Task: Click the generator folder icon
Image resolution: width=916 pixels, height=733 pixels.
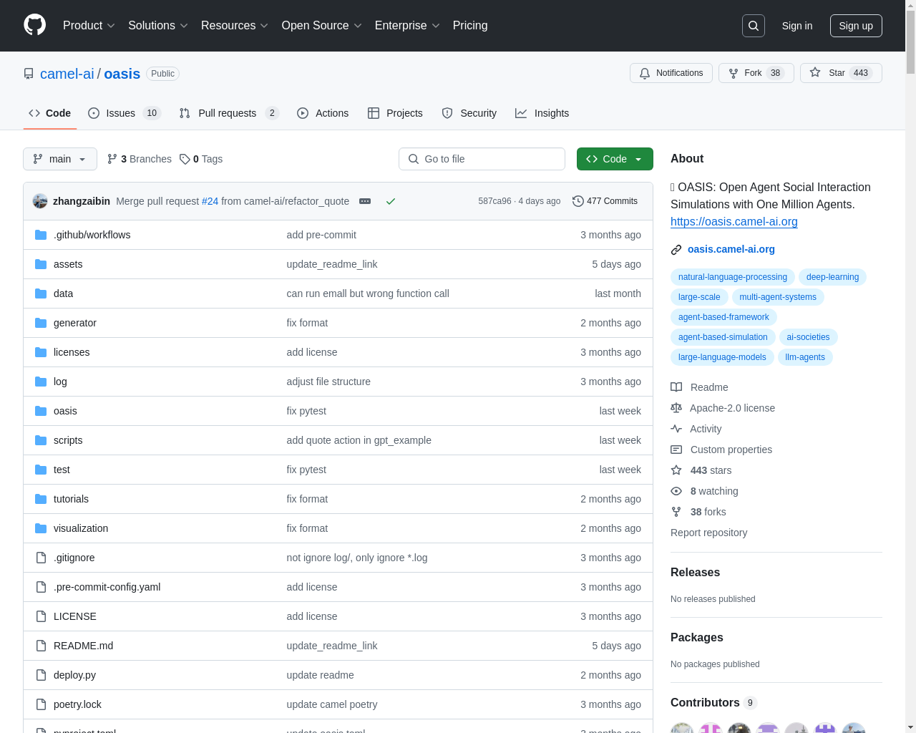Action: (x=41, y=323)
